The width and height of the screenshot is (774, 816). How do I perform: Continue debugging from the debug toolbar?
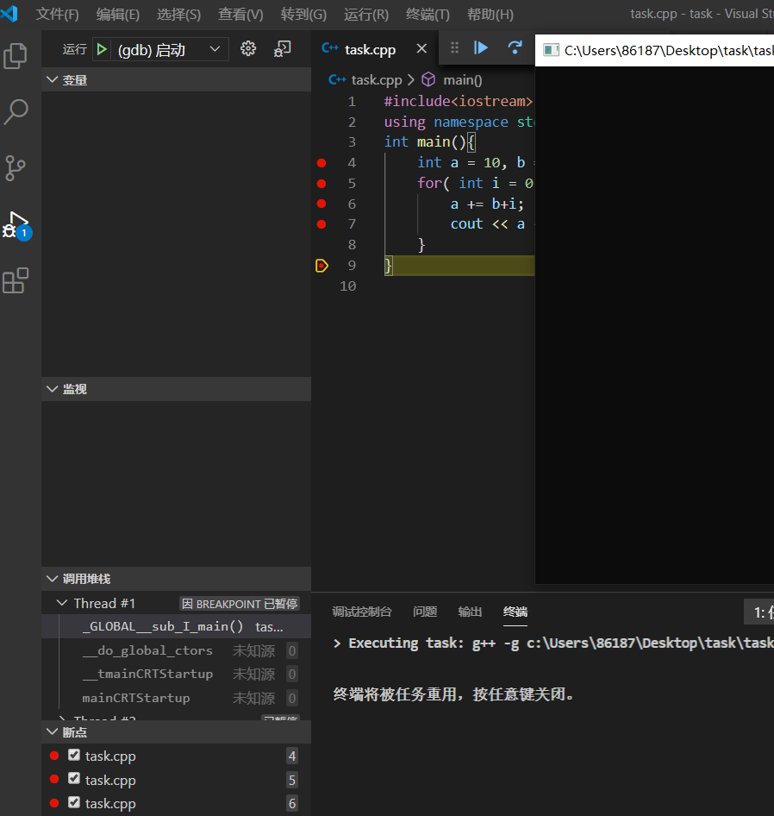(481, 48)
